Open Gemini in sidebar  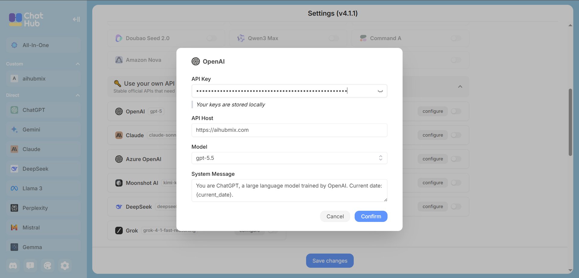(43, 130)
